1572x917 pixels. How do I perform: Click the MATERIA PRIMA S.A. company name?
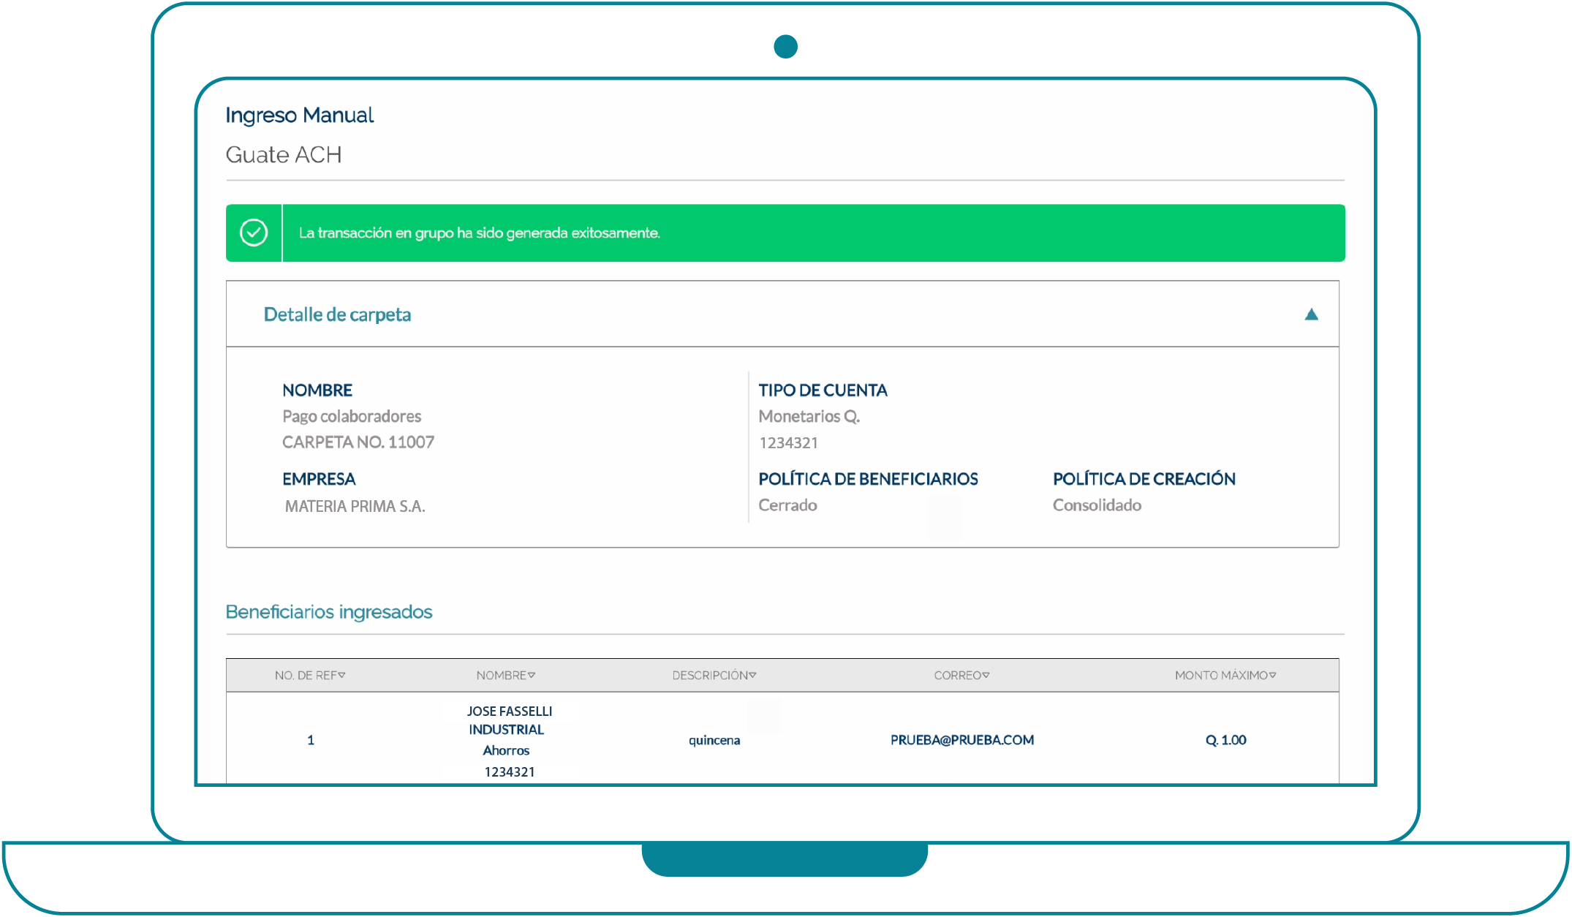355,506
